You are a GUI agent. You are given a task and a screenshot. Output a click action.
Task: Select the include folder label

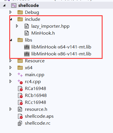pyautogui.click(x=32, y=19)
